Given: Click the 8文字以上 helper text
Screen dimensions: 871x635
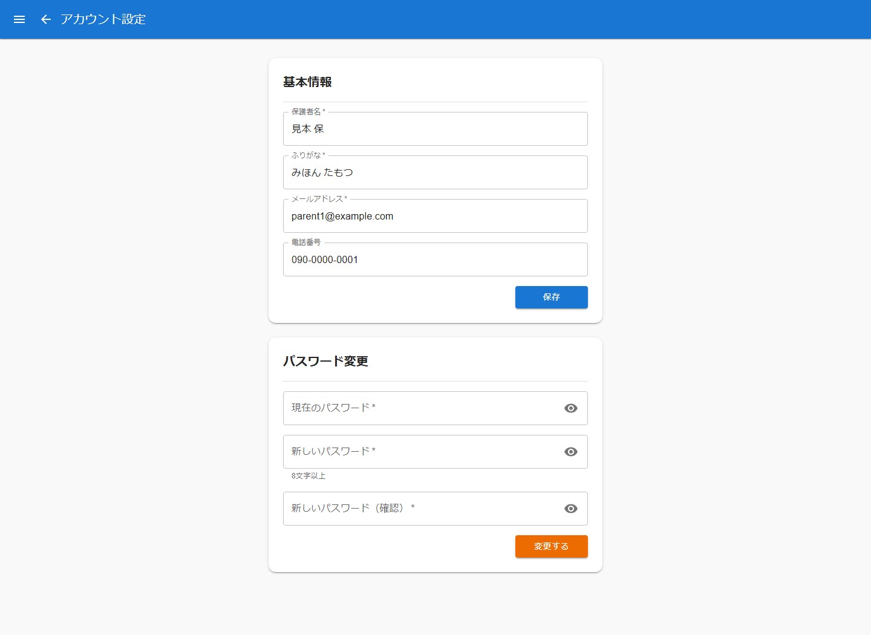Looking at the screenshot, I should click(308, 476).
